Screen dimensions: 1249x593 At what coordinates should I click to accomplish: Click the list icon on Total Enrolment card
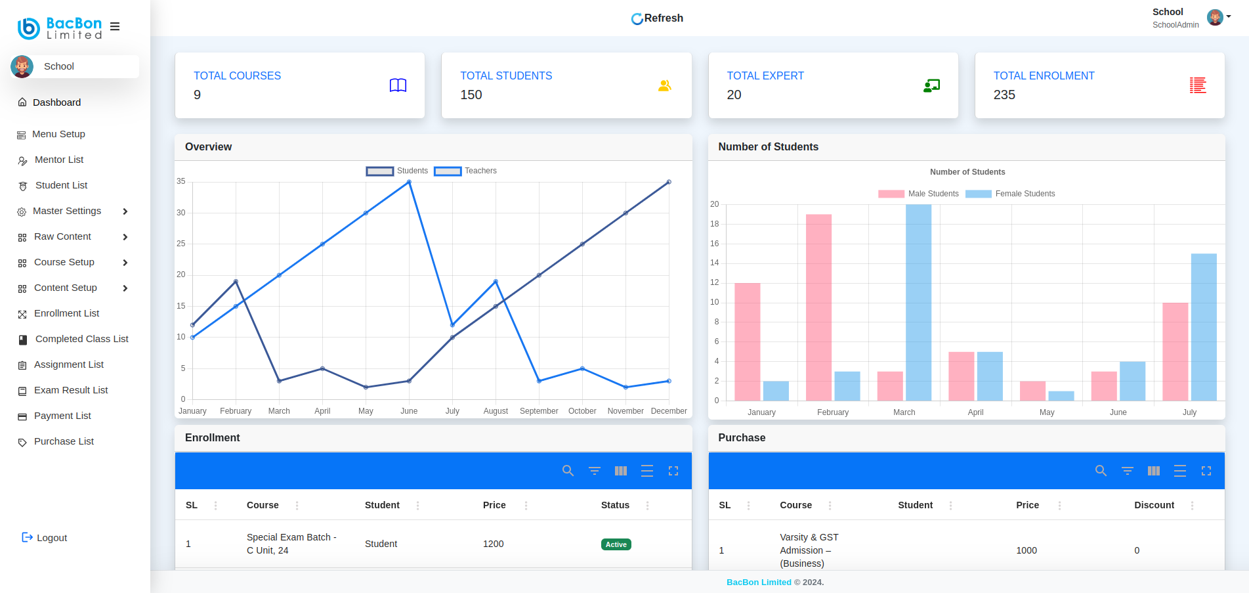pyautogui.click(x=1197, y=85)
